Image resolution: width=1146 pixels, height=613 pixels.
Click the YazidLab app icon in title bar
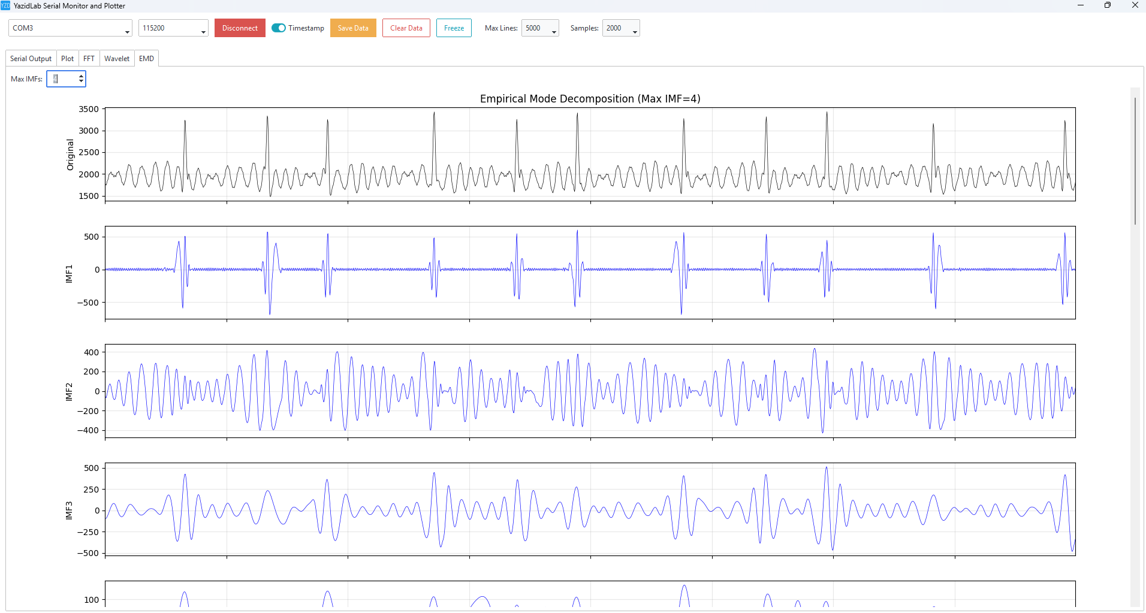[x=5, y=5]
